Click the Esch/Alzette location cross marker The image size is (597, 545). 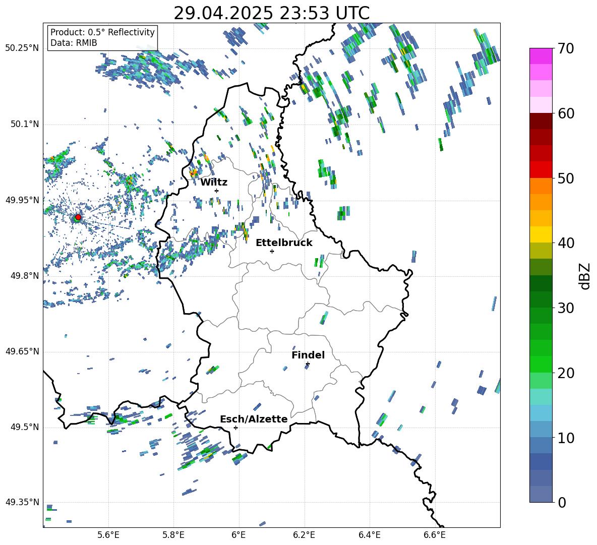click(235, 428)
